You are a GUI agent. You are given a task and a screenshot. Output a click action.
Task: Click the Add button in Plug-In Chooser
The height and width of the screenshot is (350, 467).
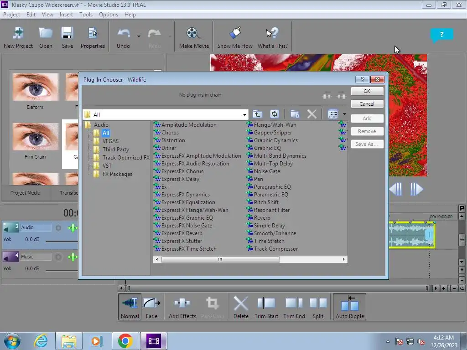tap(367, 118)
